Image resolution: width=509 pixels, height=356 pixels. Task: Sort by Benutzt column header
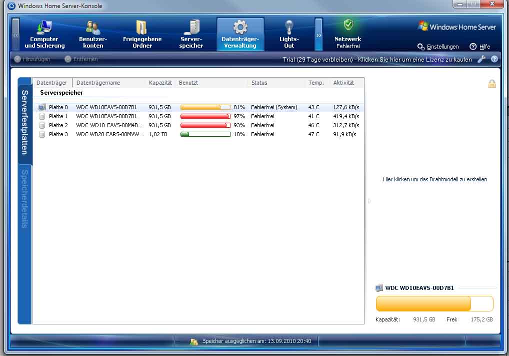pyautogui.click(x=188, y=83)
